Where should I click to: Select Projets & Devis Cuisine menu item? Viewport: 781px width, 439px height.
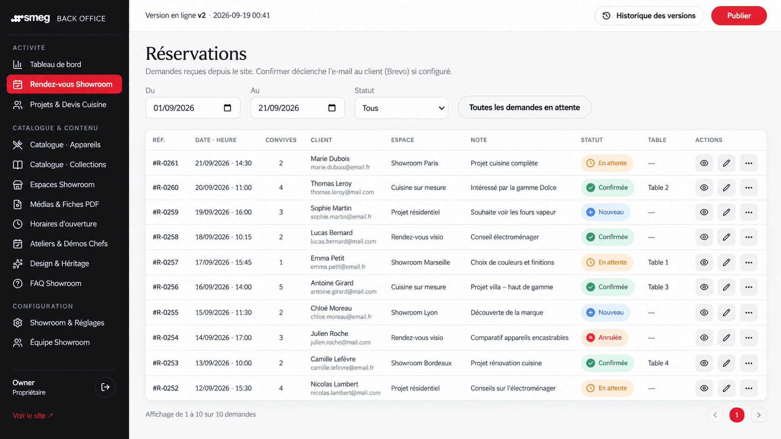64,105
